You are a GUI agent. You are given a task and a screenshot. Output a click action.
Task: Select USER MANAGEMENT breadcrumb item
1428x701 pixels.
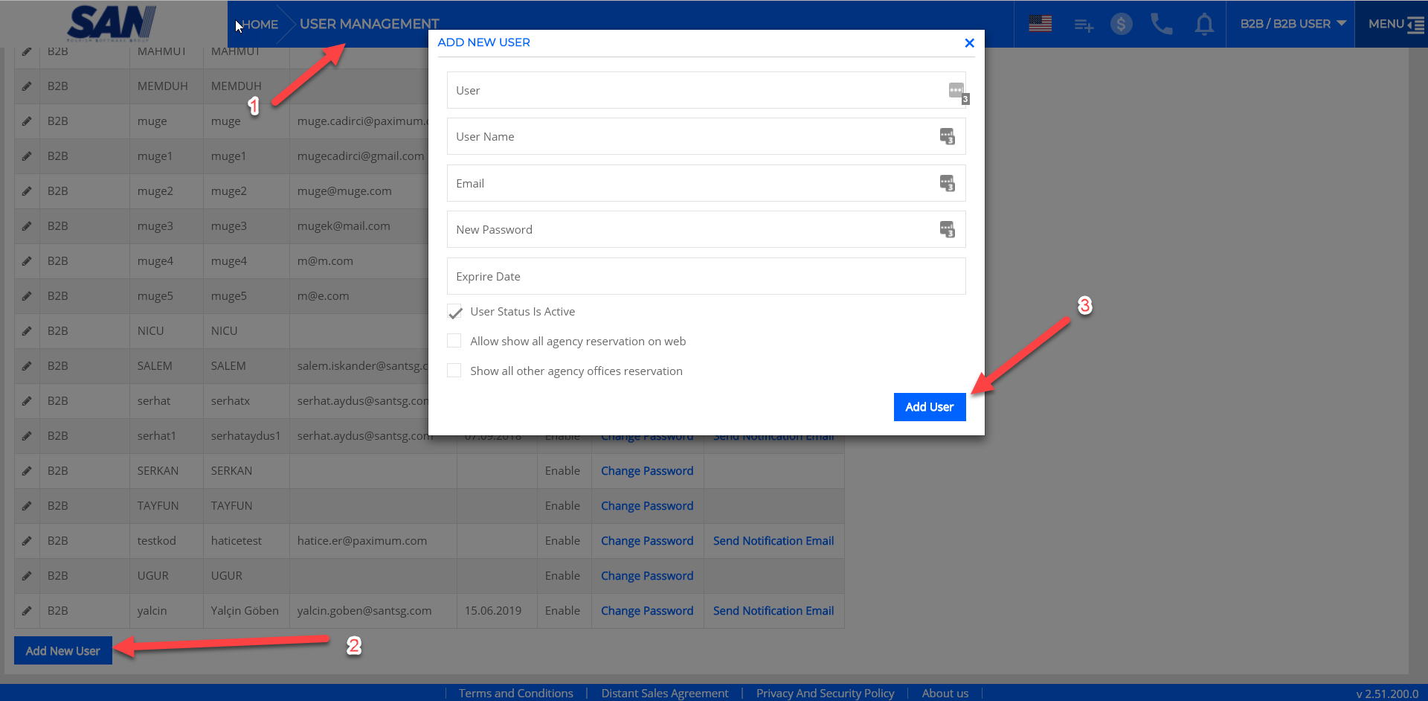tap(369, 24)
